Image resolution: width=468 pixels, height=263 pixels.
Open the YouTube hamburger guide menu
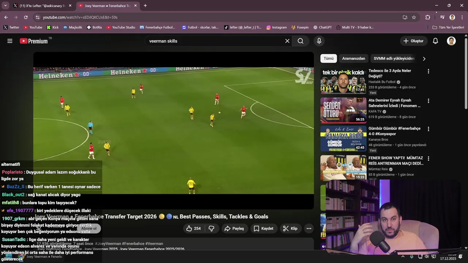point(10,41)
